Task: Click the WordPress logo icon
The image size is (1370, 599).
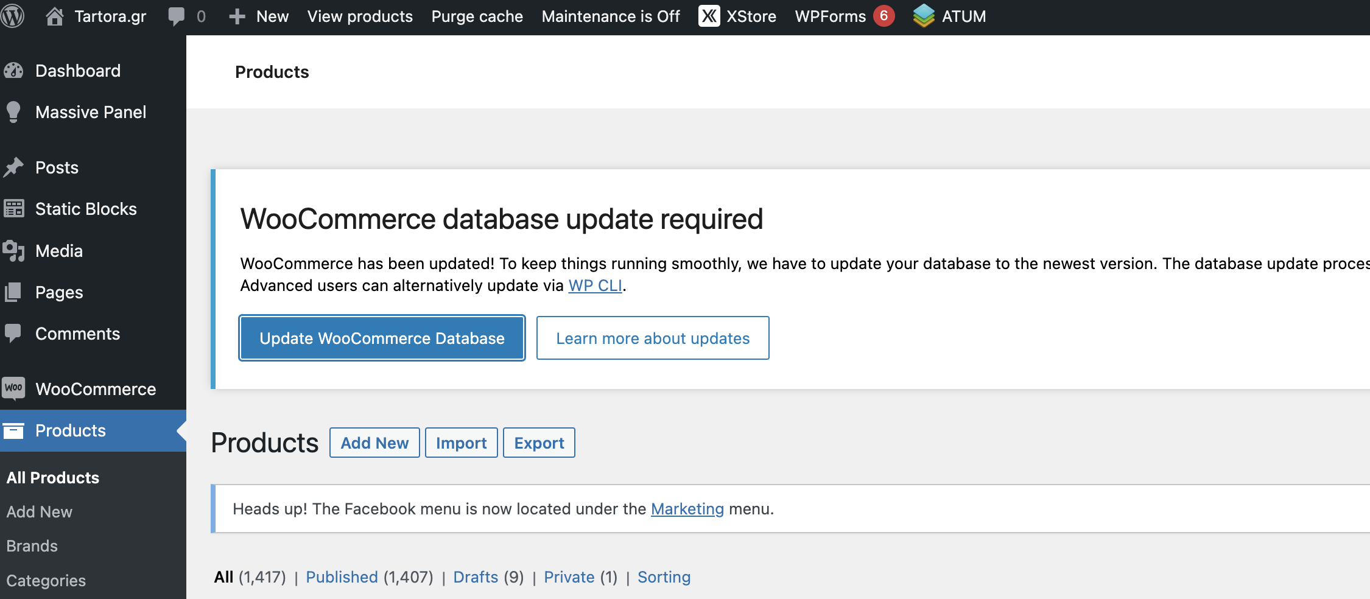Action: coord(12,16)
